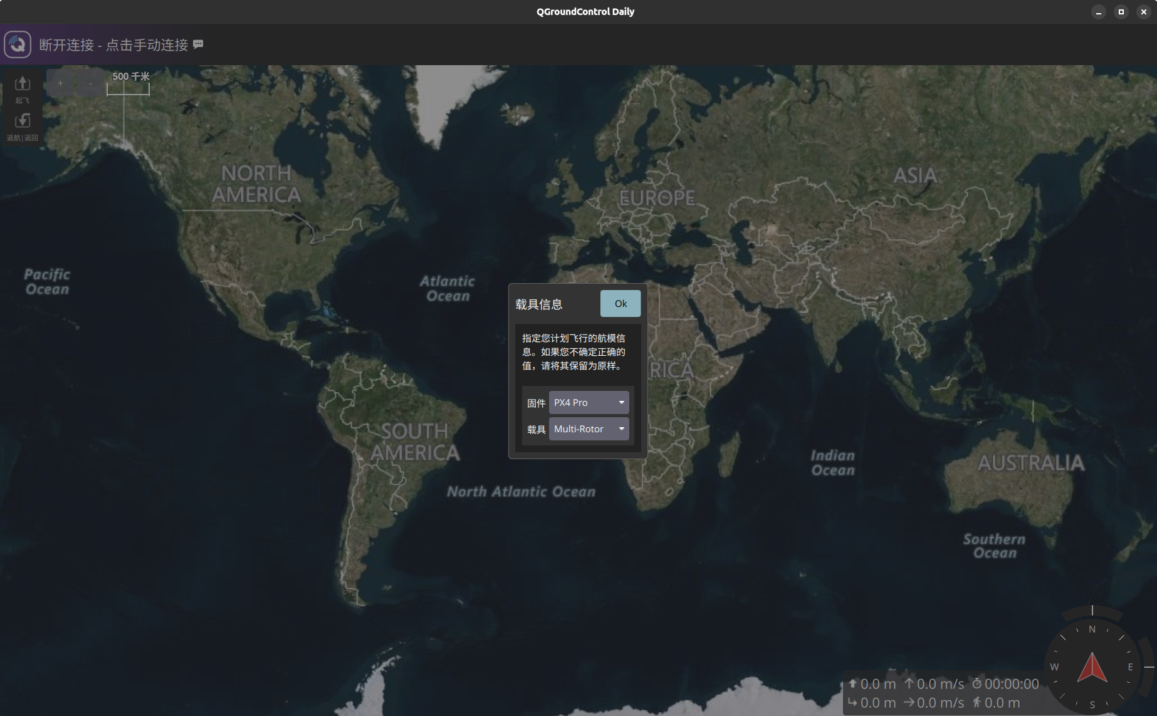
Task: Open the 载具 vehicle Multi-Rotor dropdown
Action: click(589, 429)
